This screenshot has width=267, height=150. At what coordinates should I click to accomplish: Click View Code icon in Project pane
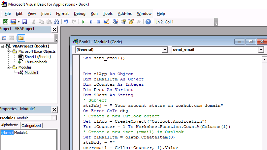click(4, 38)
